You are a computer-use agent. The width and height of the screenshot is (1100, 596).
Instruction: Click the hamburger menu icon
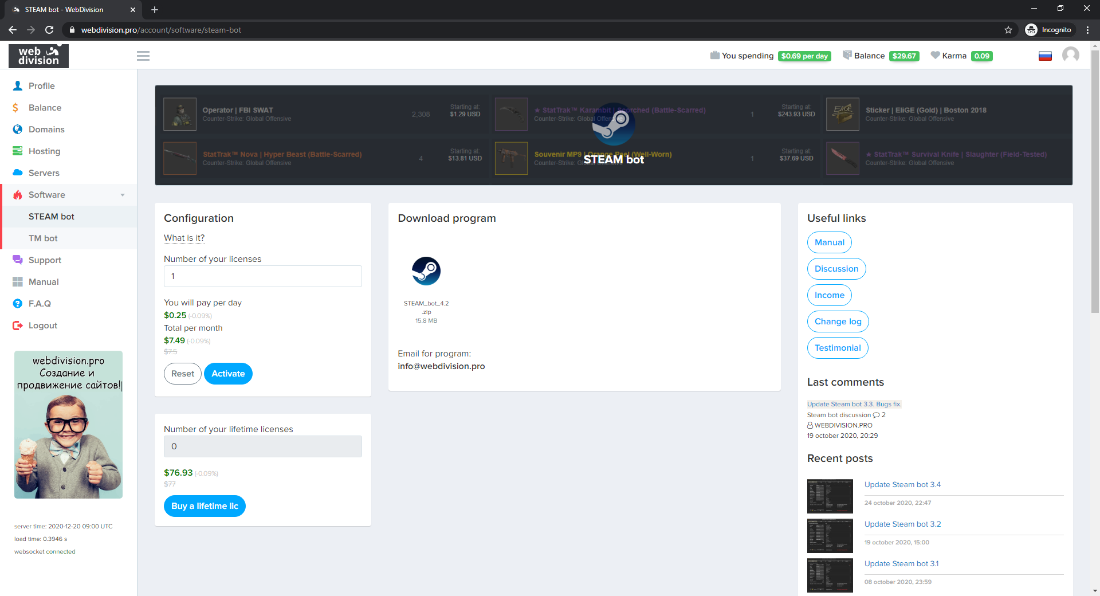pos(143,56)
